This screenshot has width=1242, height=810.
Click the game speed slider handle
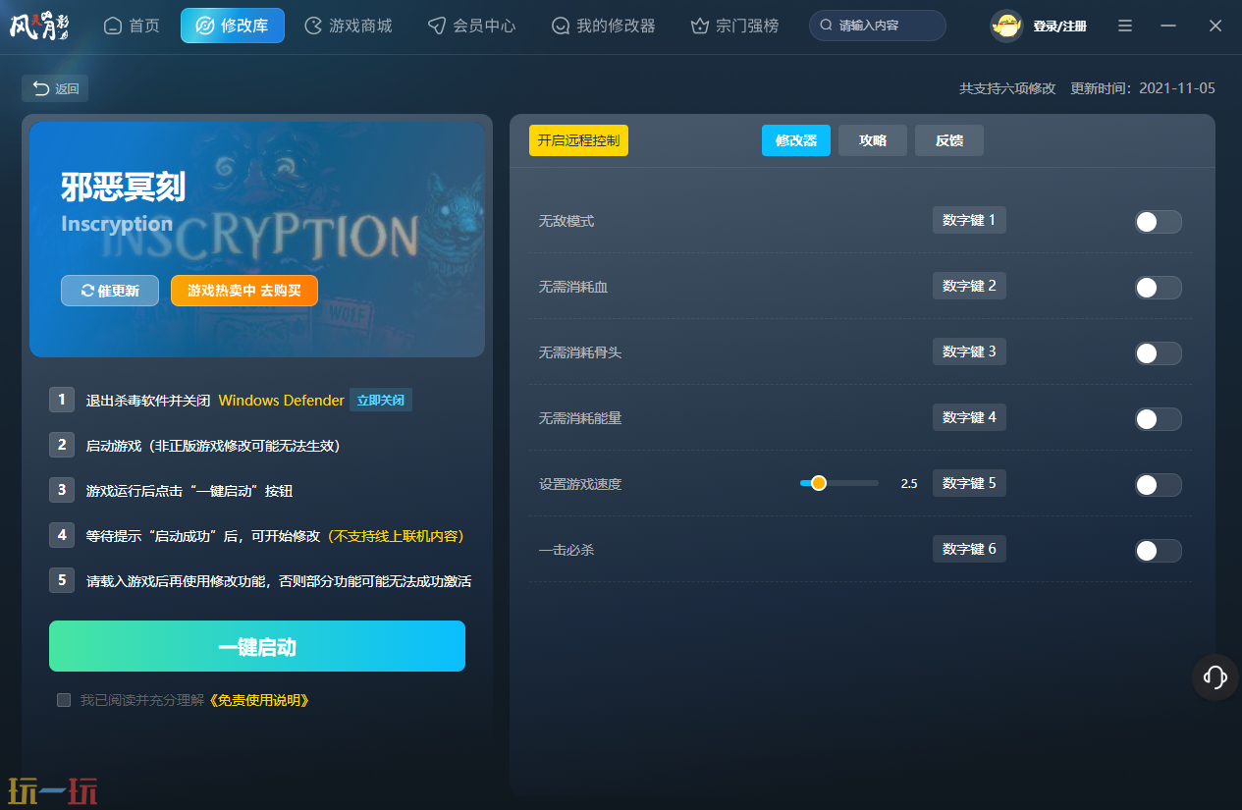click(819, 483)
